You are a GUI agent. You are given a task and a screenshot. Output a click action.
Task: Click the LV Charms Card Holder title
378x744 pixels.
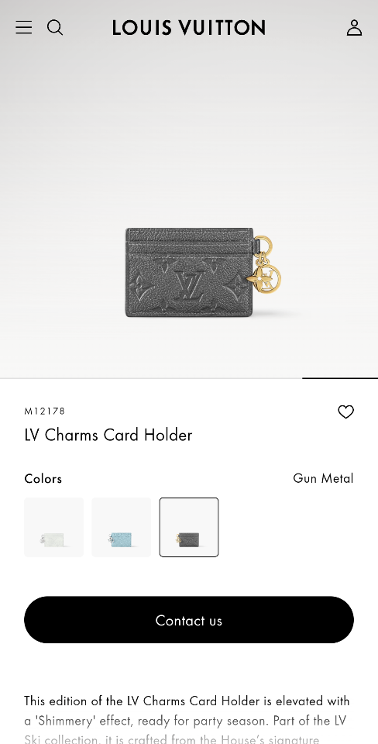click(x=108, y=435)
